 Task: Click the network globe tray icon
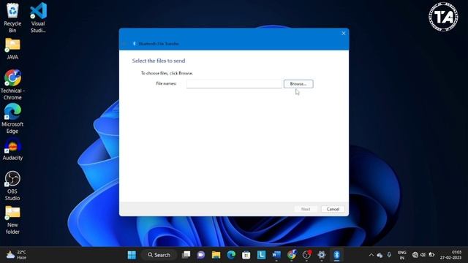pos(415,255)
